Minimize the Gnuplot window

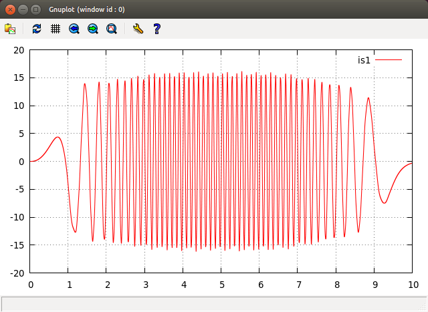pos(23,10)
